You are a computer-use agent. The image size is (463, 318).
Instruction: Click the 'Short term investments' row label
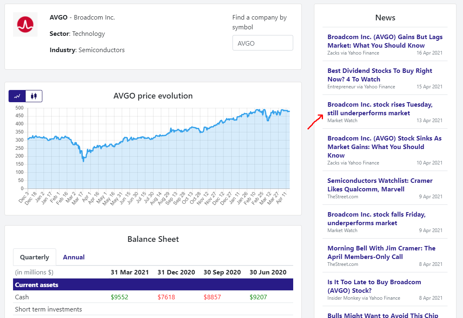48,309
